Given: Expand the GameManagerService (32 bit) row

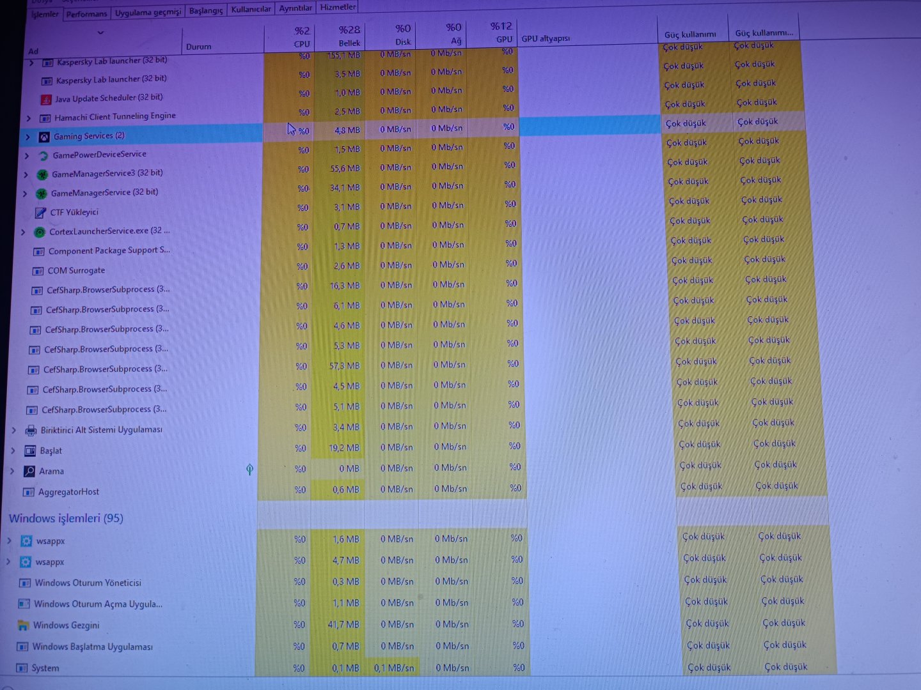Looking at the screenshot, I should click(25, 194).
